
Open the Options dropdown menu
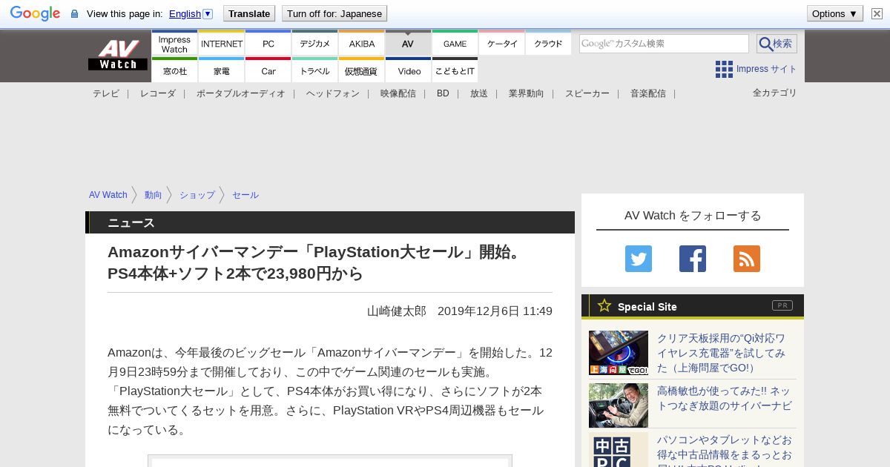coord(834,13)
